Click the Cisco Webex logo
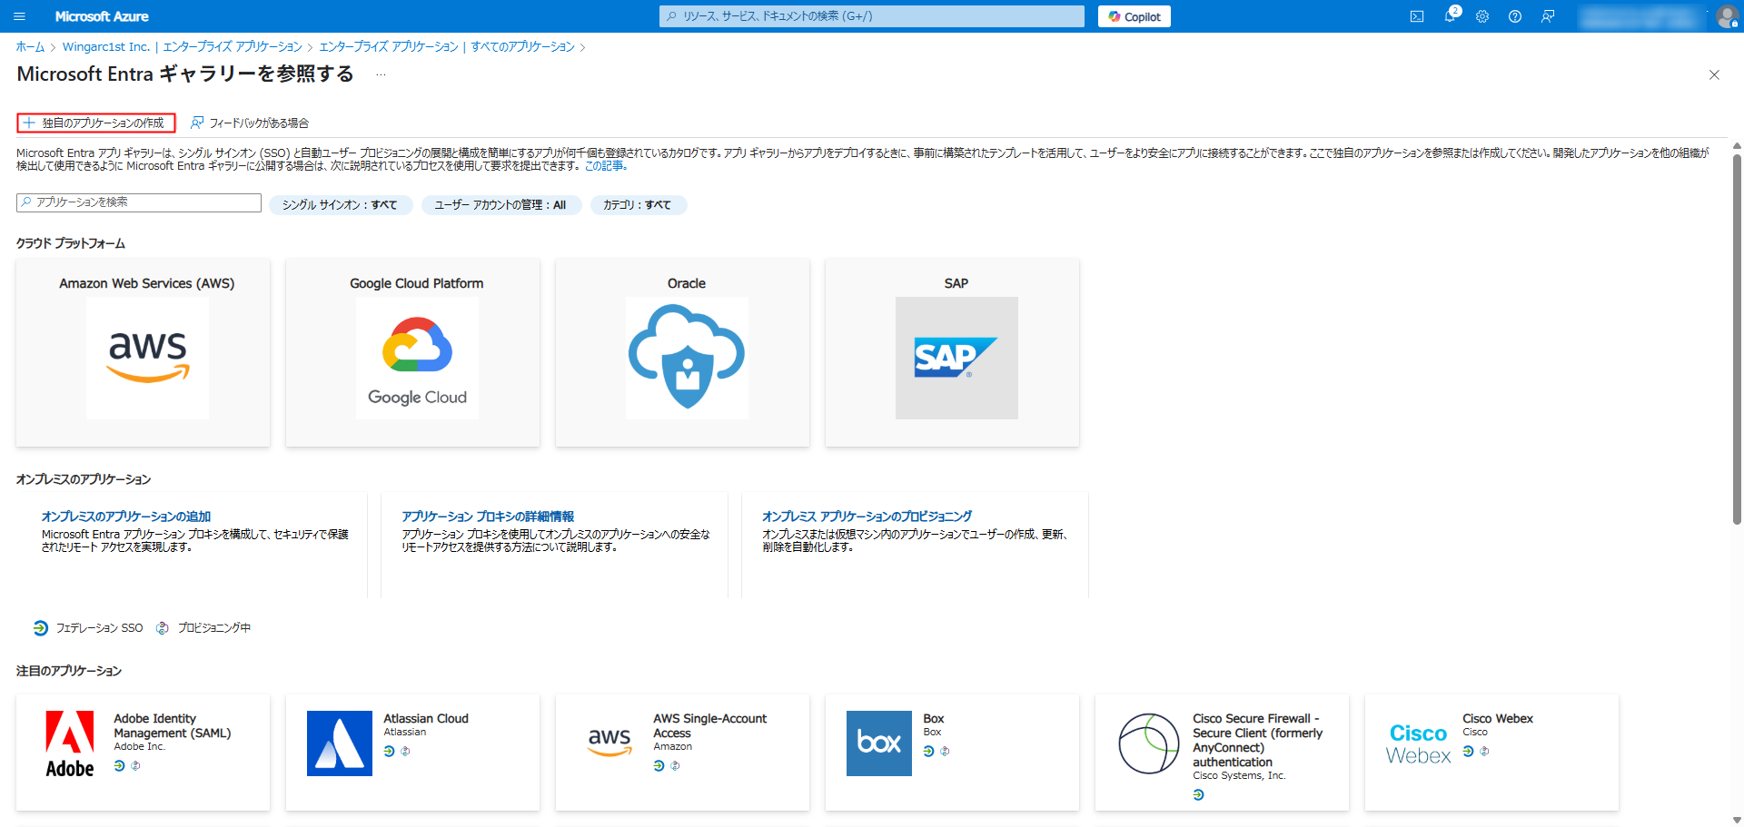 coord(1419,744)
